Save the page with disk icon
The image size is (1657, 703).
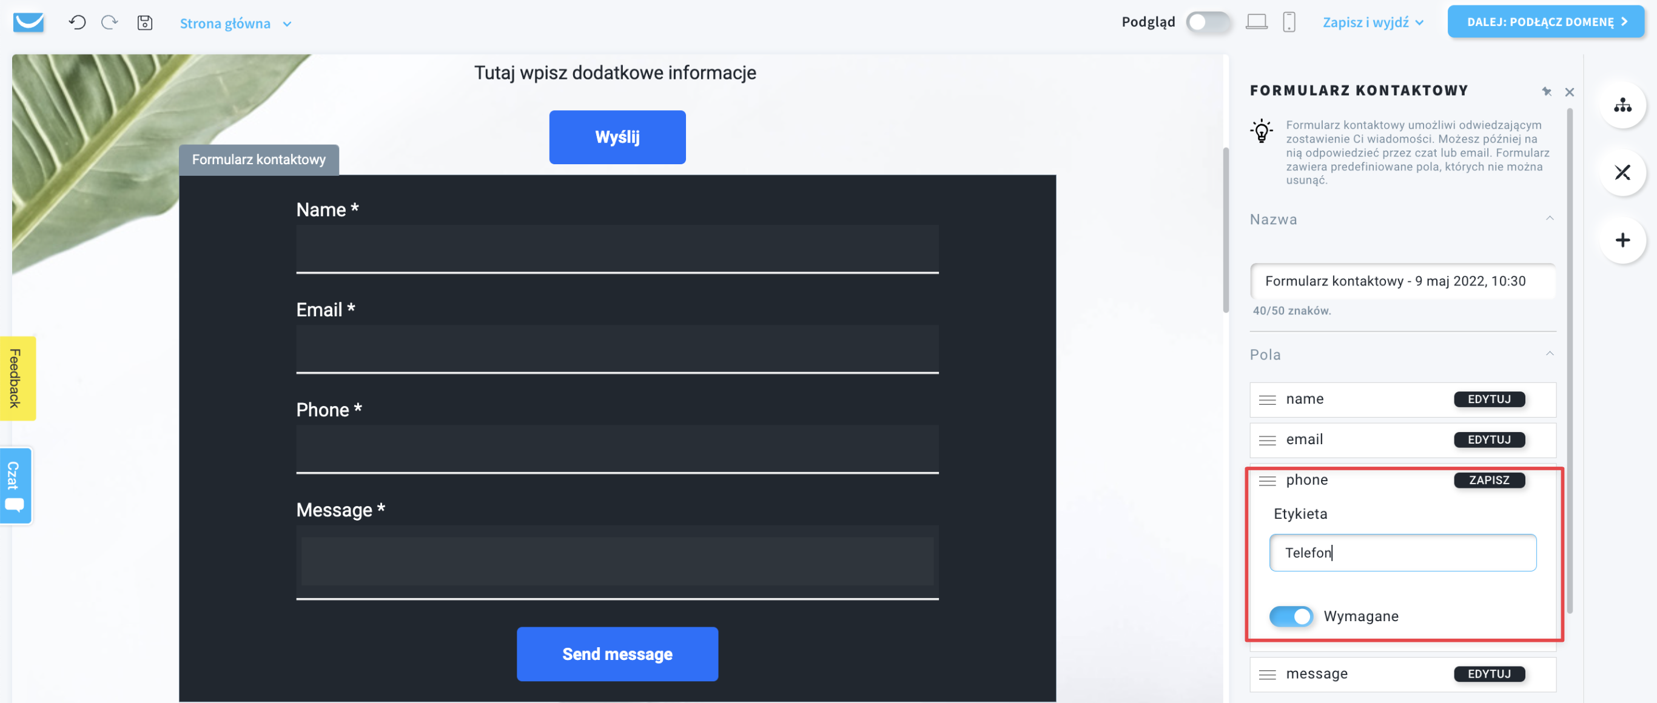[145, 22]
